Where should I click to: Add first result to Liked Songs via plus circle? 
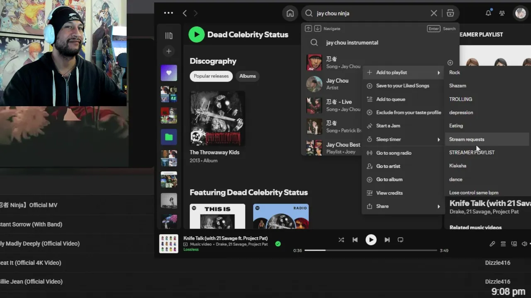click(x=450, y=63)
